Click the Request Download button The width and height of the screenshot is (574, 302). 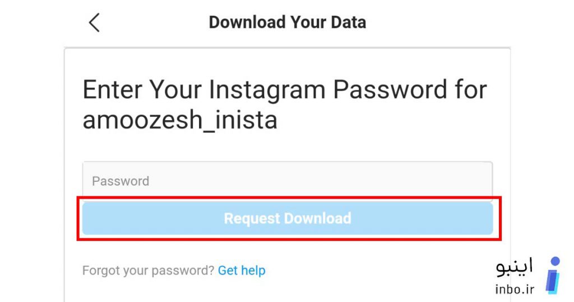(x=288, y=218)
